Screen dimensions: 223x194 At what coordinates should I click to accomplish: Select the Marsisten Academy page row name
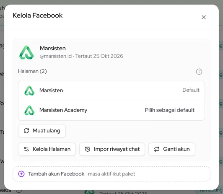(63, 110)
